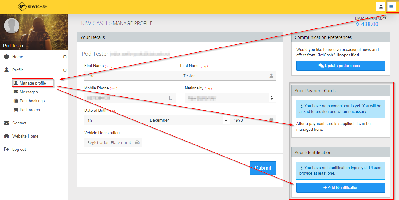This screenshot has height=200, width=399.
Task: Click the Update preferences button
Action: [341, 66]
